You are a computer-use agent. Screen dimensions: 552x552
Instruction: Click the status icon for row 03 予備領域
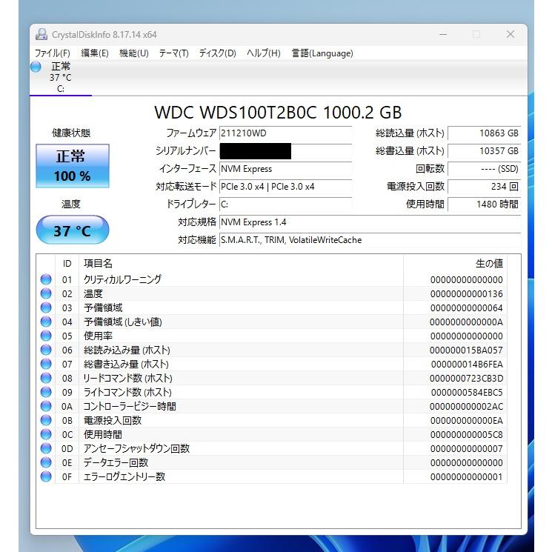point(46,307)
